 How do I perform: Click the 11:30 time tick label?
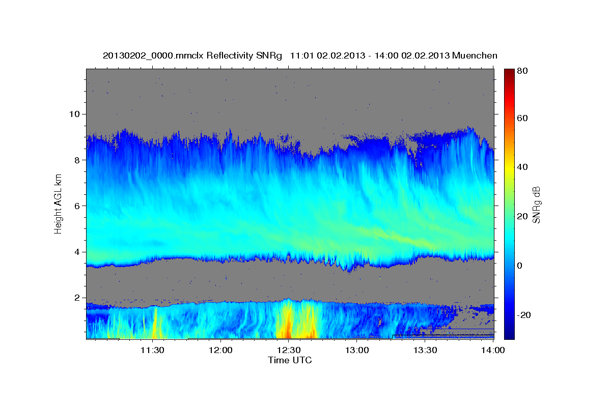(x=152, y=351)
